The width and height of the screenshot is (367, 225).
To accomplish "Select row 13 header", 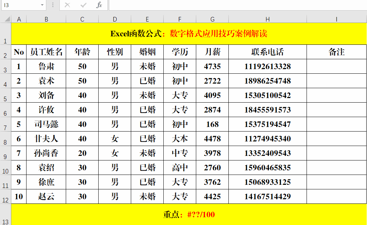I will [5, 214].
